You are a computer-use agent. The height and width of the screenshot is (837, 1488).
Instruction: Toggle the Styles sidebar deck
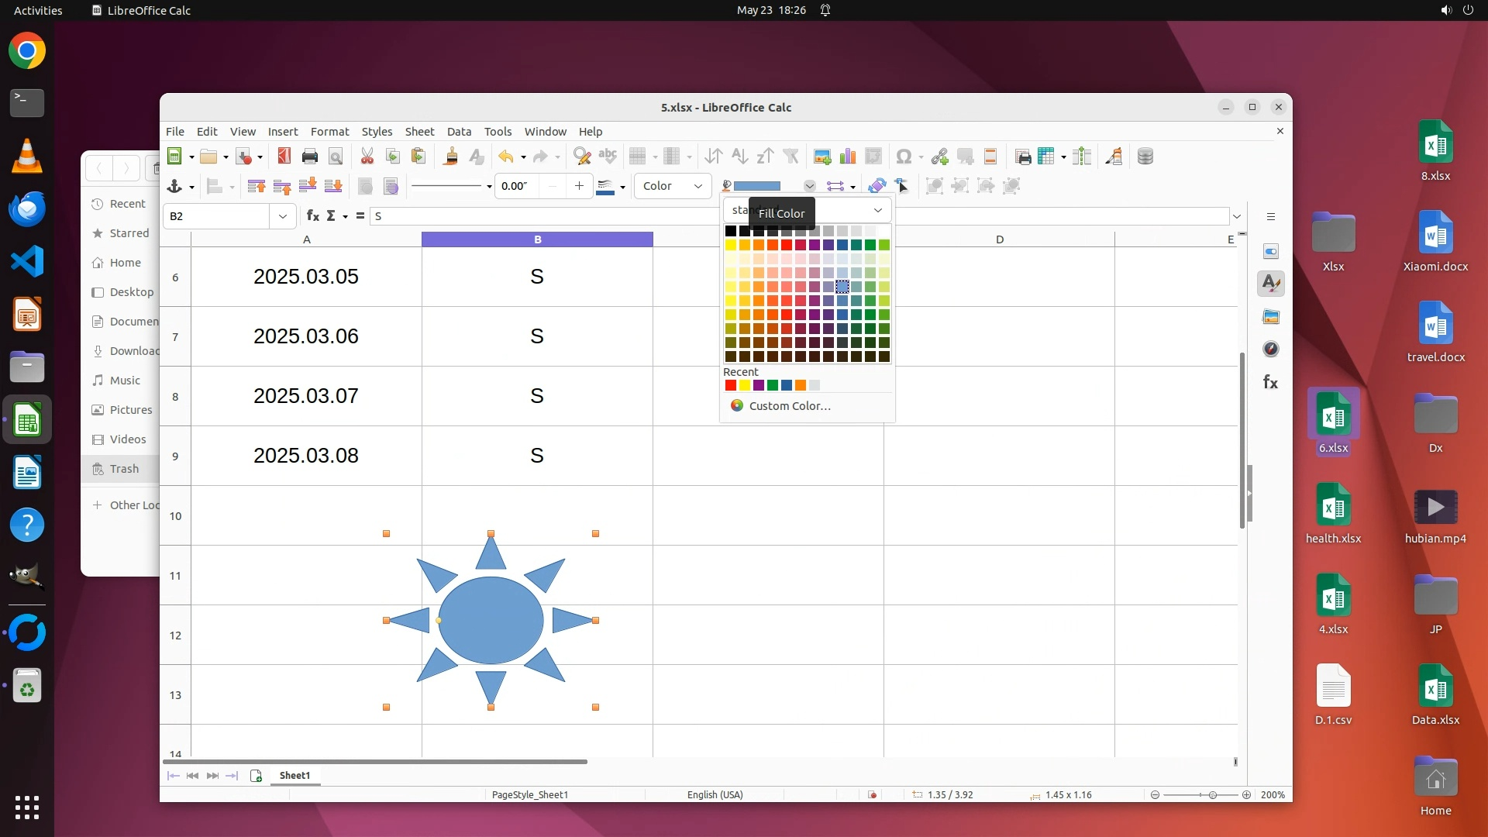[1270, 284]
